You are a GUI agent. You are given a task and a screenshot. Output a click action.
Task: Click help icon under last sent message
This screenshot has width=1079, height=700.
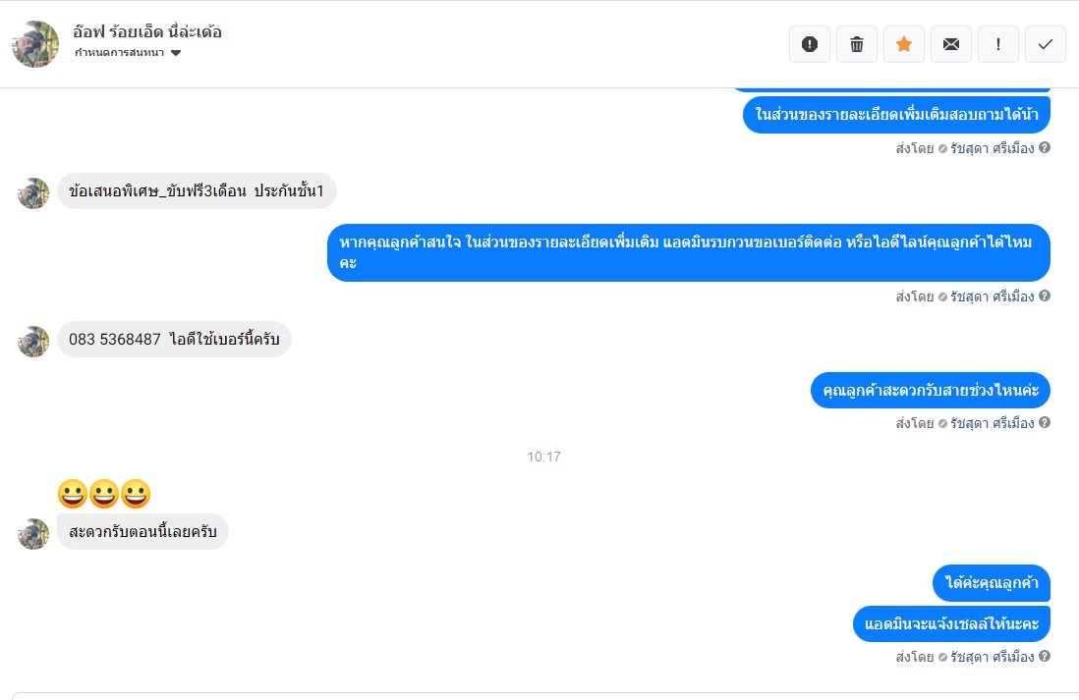coord(1045,657)
